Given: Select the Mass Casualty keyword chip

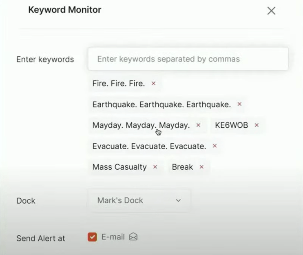Looking at the screenshot, I should [119, 167].
